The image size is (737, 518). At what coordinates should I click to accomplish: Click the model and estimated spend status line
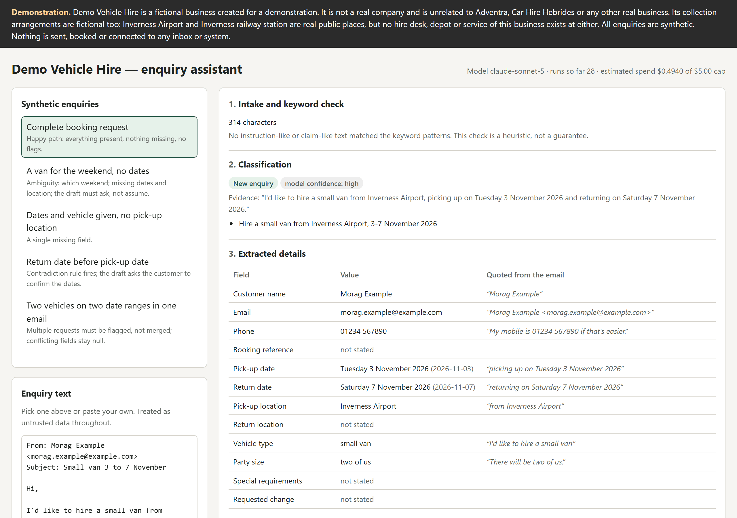596,71
